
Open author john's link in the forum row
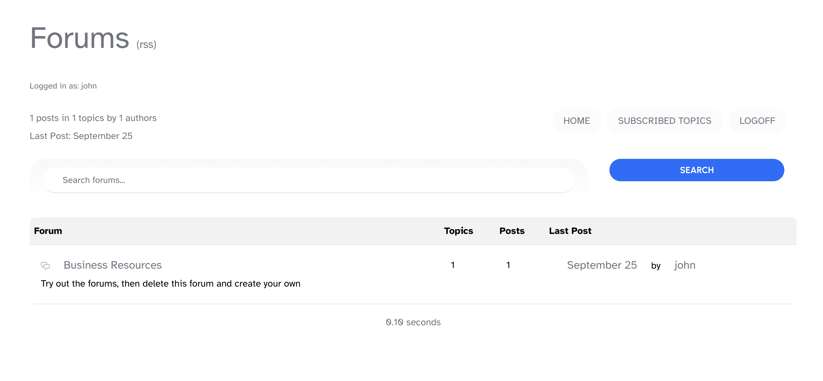coord(685,265)
